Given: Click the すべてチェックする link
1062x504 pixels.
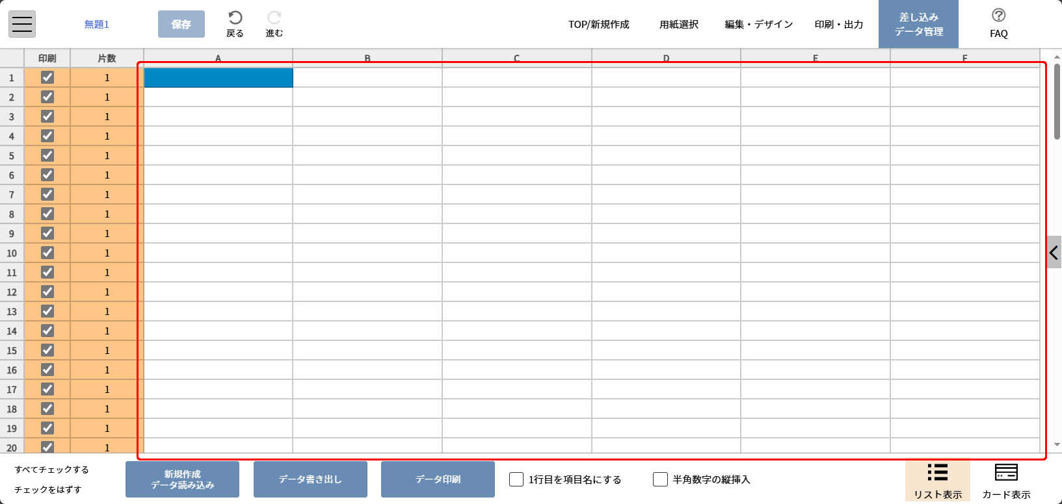Looking at the screenshot, I should coord(52,470).
